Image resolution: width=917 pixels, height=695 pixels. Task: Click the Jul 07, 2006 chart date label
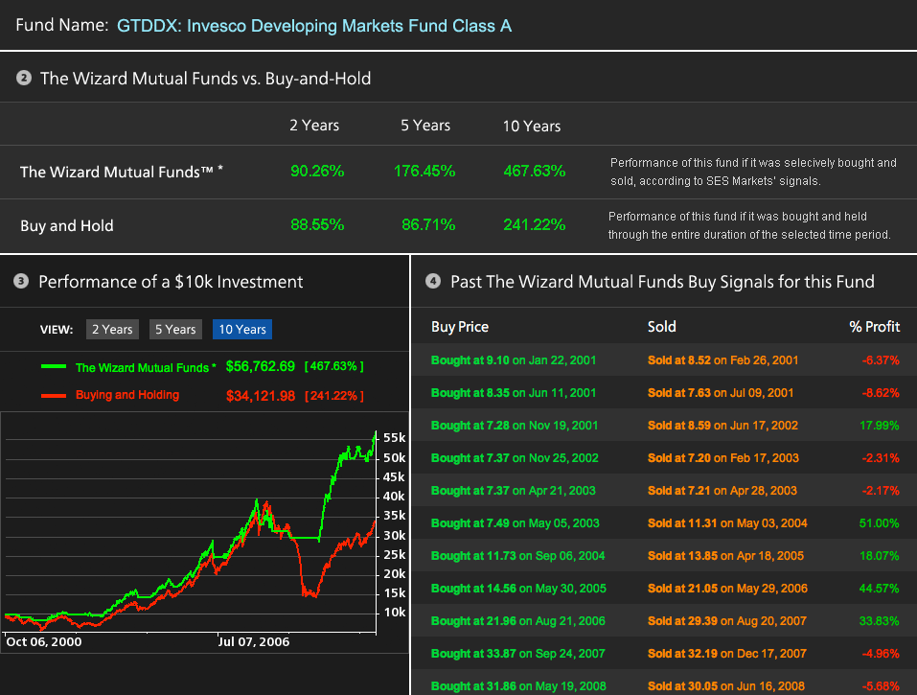pyautogui.click(x=254, y=641)
